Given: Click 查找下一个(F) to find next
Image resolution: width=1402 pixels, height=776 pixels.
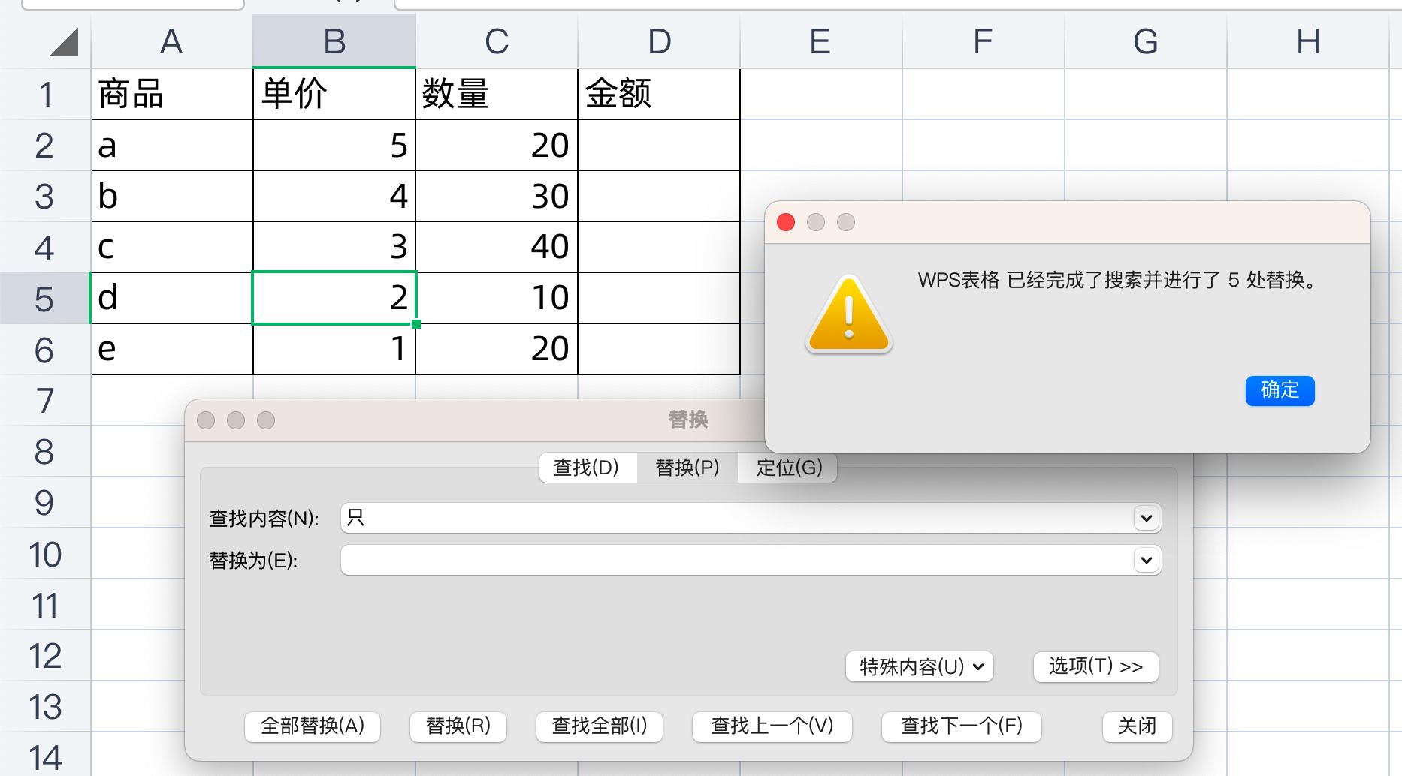Looking at the screenshot, I should pyautogui.click(x=962, y=726).
